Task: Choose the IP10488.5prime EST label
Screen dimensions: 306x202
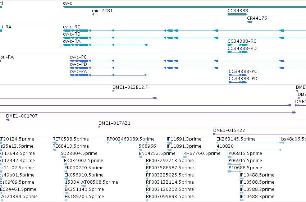Action: pyautogui.click(x=257, y=175)
